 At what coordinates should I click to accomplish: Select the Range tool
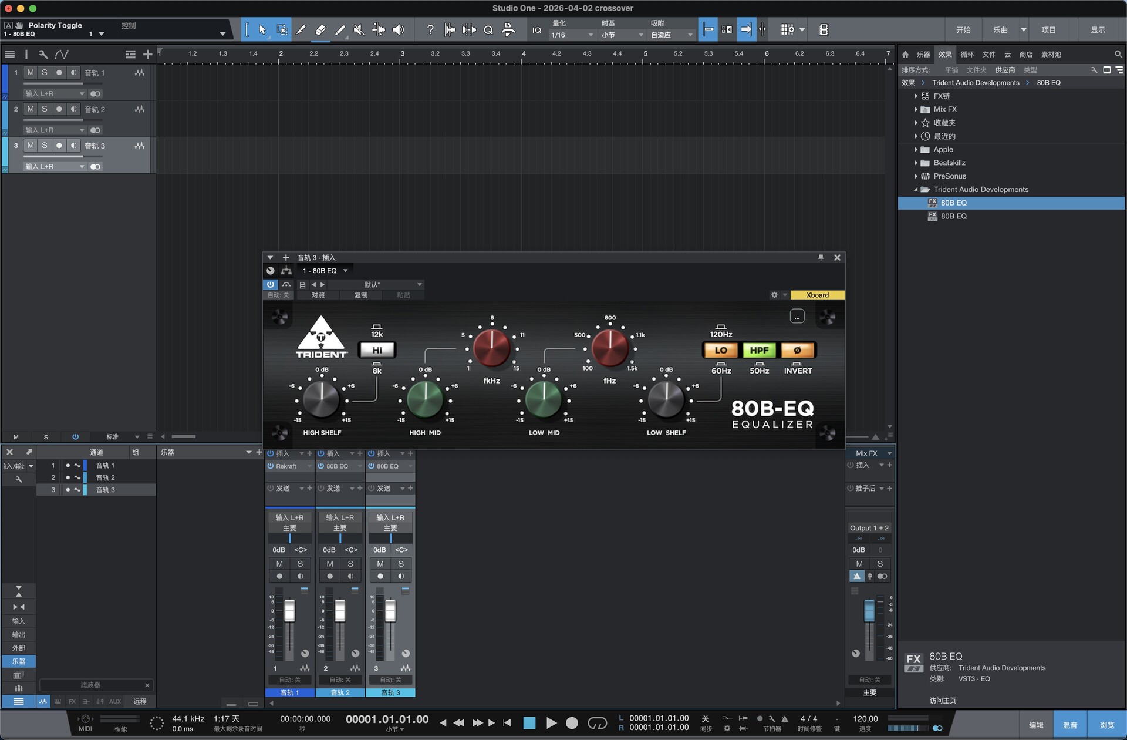click(282, 29)
